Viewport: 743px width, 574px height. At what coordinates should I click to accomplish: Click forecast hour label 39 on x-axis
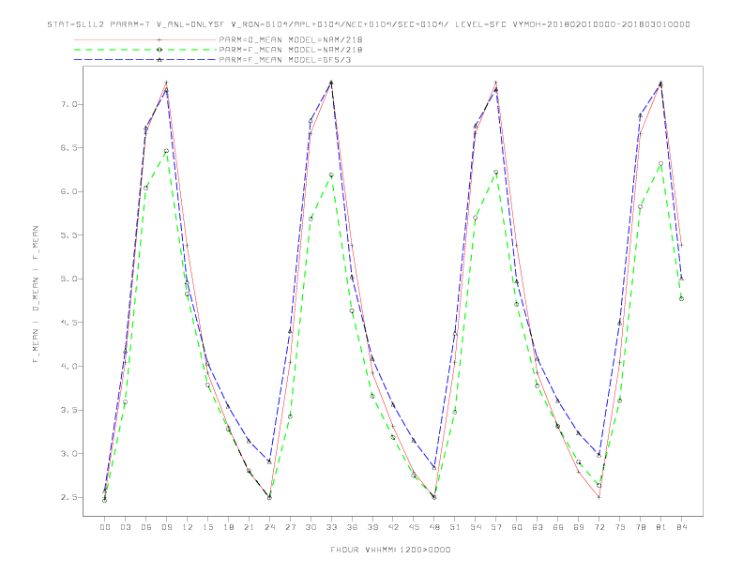372,527
